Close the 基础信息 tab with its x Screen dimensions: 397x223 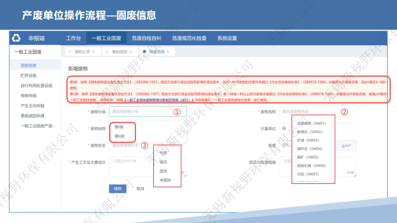click(131, 51)
